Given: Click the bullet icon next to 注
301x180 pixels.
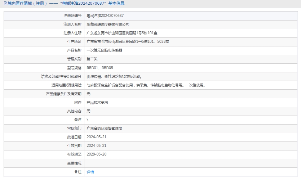Looking at the screenshot, I should (76, 172).
